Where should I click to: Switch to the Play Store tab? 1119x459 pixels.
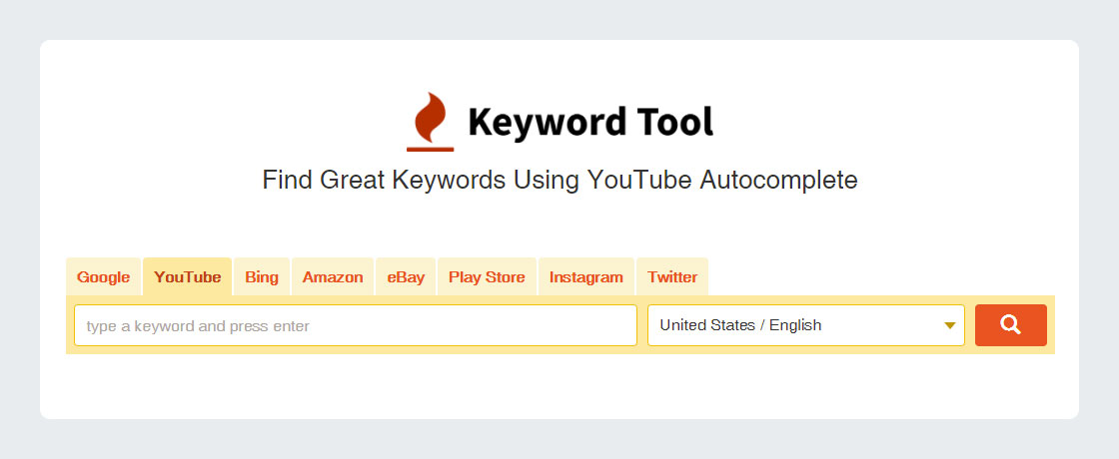[x=487, y=276]
